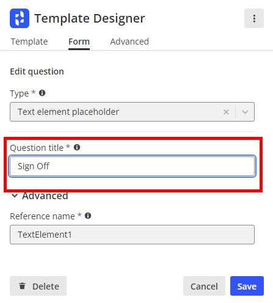Click the Question title label
273x303 pixels.
click(37, 148)
